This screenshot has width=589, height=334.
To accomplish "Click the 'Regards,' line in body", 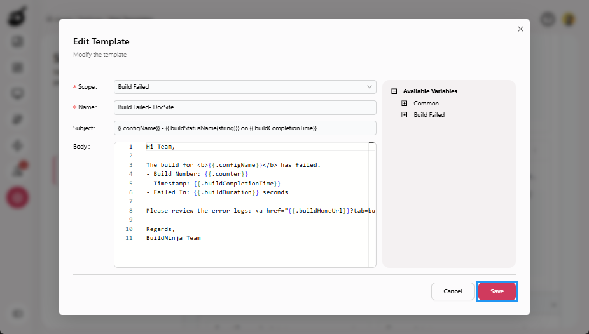I will point(160,229).
